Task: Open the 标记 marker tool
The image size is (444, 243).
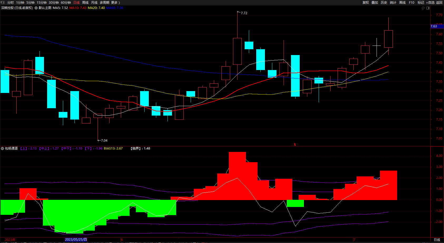Action: [x=421, y=2]
